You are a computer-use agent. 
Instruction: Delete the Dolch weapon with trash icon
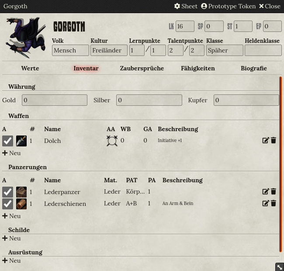tap(274, 140)
